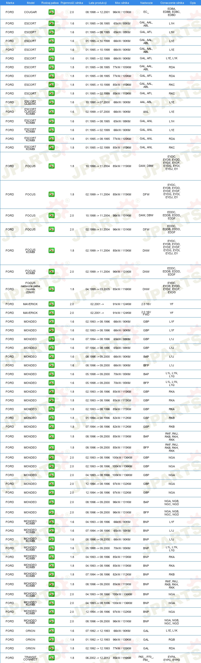
Task: Select the 2.0 16V FWD body cell
Action: (146, 313)
